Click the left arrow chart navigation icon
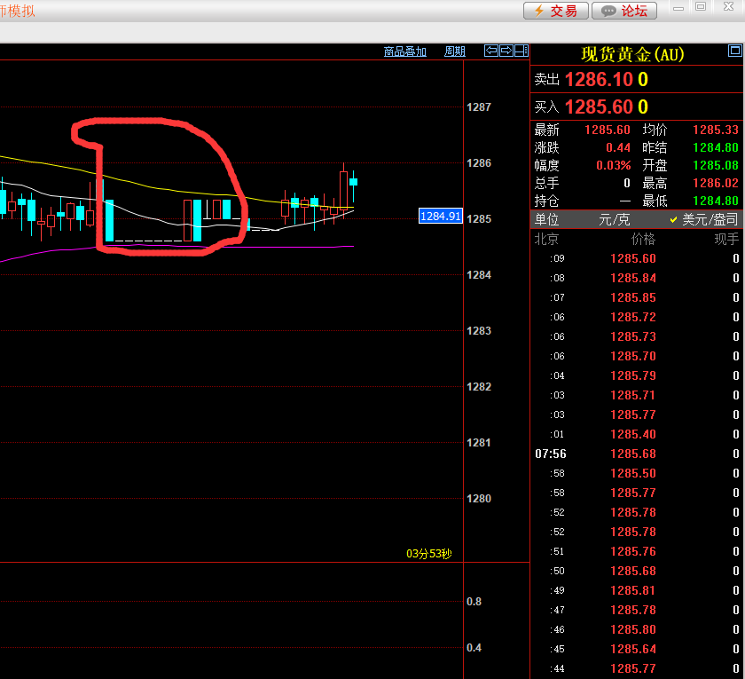The width and height of the screenshot is (745, 679). click(490, 51)
